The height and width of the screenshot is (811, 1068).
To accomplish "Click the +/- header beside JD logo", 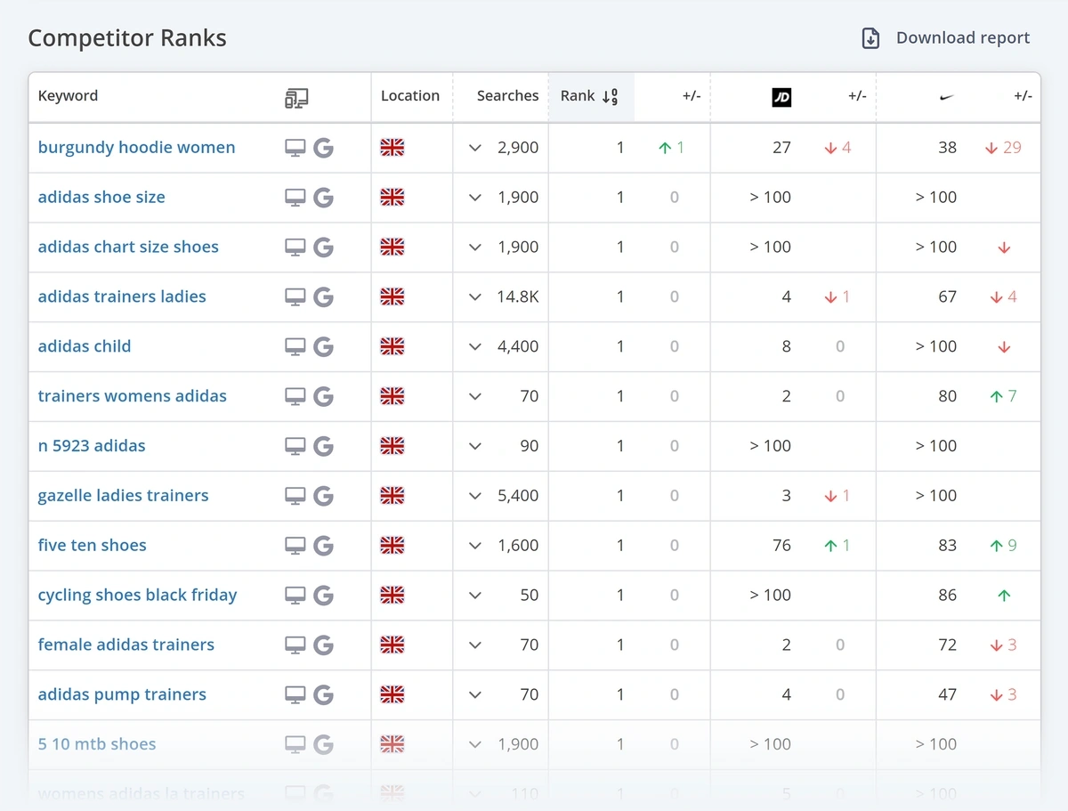I will coord(857,96).
